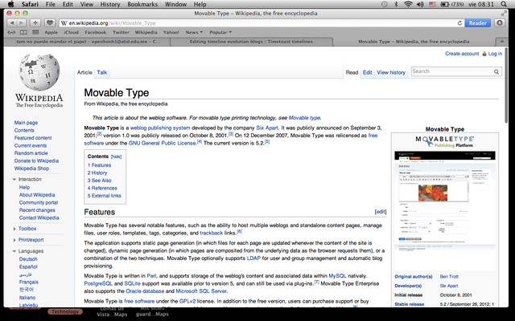This screenshot has height=321, width=515.
Task: Open the Edit tab of the article
Action: click(367, 72)
